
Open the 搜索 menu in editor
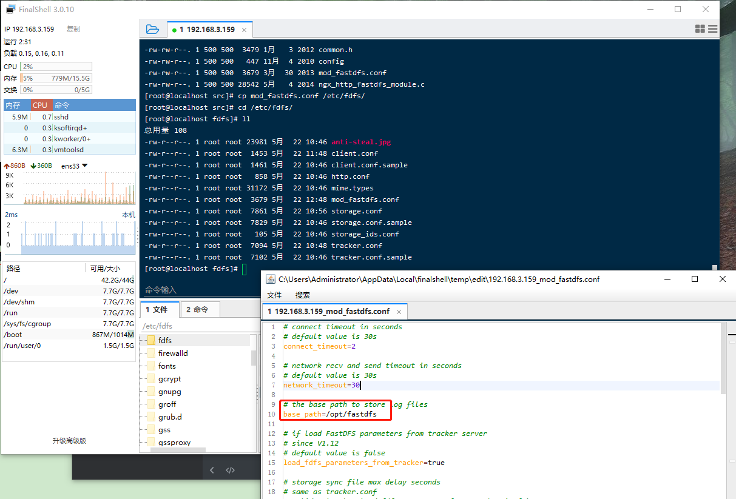click(302, 295)
